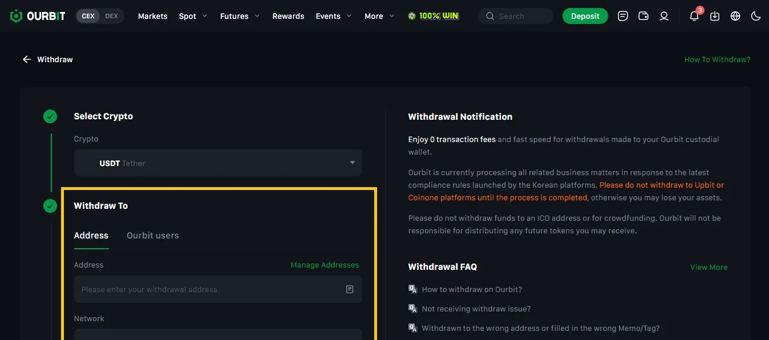This screenshot has height=340, width=769.
Task: Open the Rewards page
Action: (288, 16)
